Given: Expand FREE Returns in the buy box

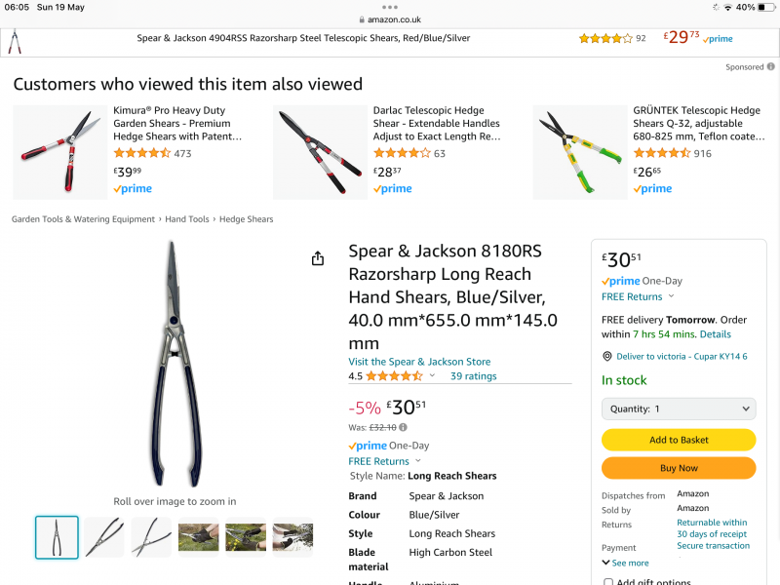Looking at the screenshot, I should [638, 296].
